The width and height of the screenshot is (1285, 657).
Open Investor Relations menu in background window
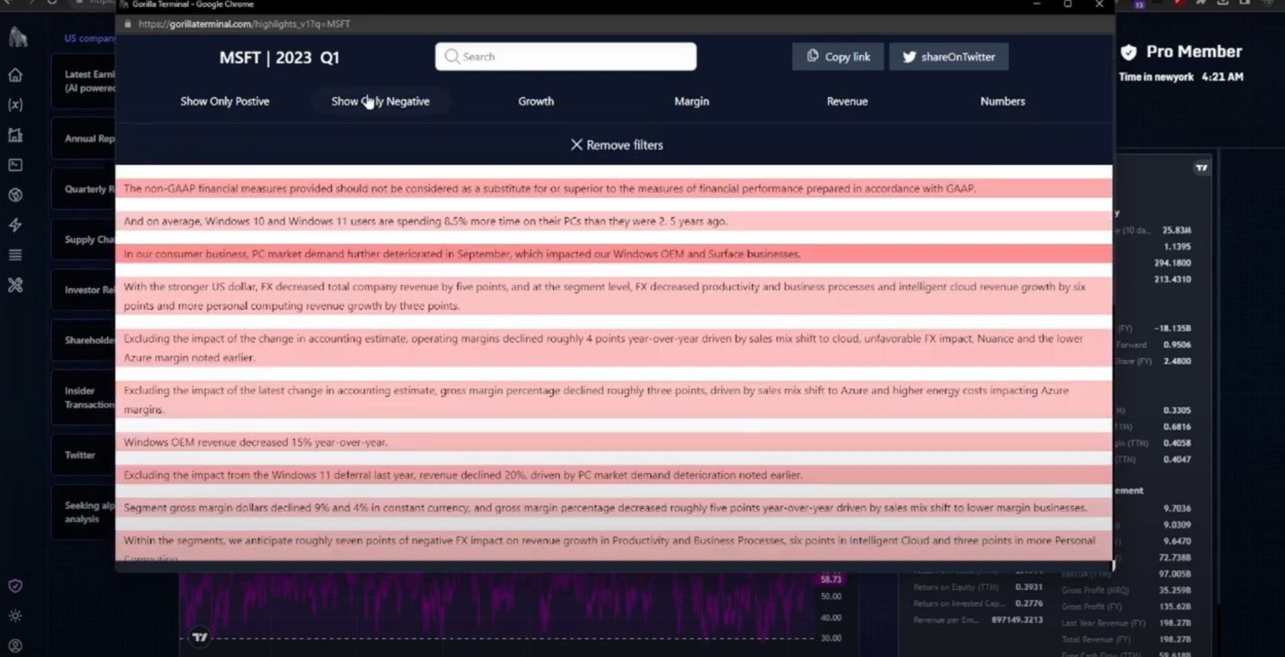pos(84,289)
